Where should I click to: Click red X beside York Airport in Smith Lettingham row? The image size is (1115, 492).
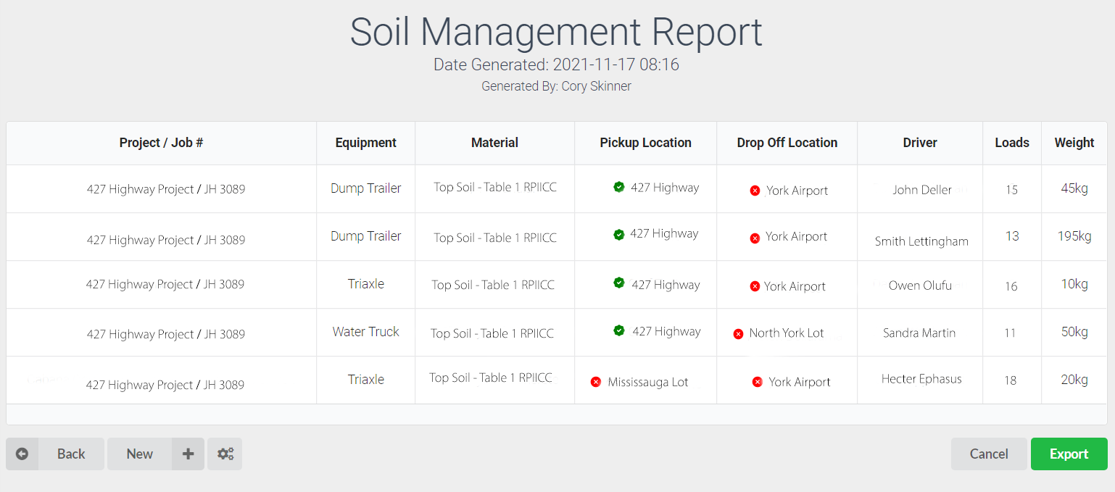(x=755, y=238)
